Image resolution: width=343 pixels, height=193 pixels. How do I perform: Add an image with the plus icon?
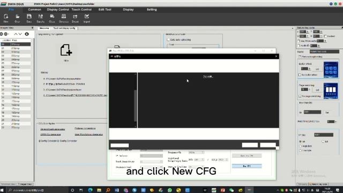coord(2,34)
